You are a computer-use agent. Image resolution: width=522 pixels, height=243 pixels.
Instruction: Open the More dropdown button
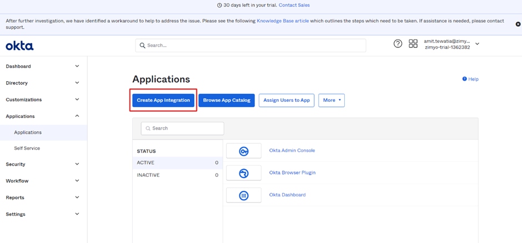(331, 100)
